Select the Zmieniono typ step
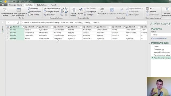 click(x=159, y=49)
